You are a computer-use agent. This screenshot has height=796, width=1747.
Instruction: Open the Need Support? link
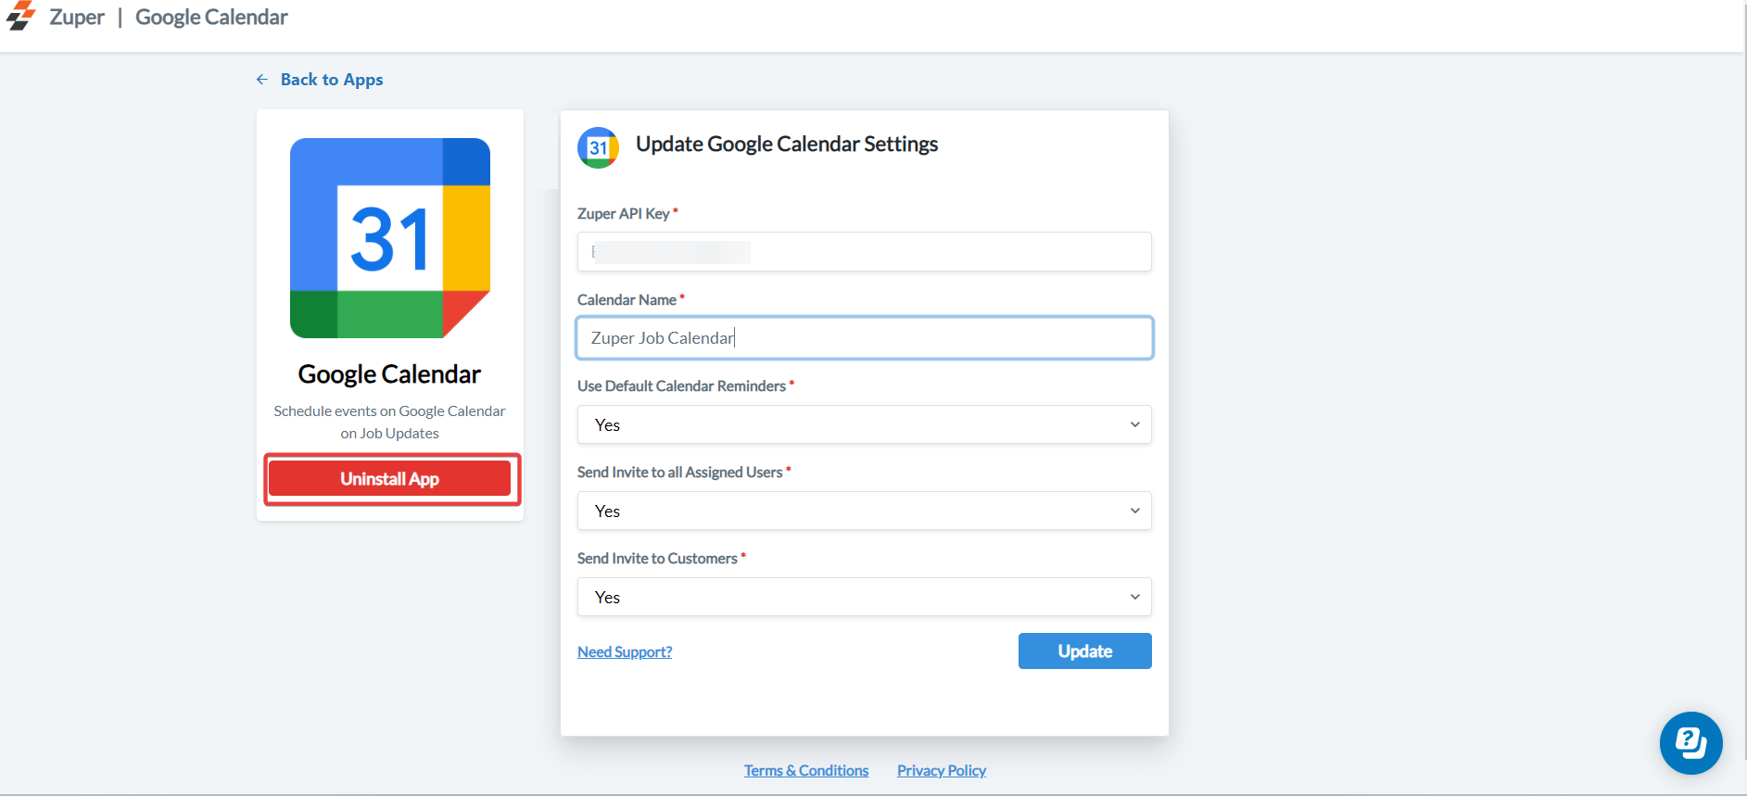click(x=625, y=652)
